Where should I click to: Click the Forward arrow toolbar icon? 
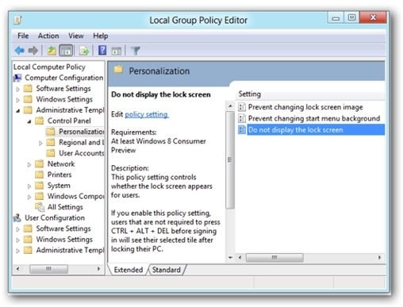[33, 50]
